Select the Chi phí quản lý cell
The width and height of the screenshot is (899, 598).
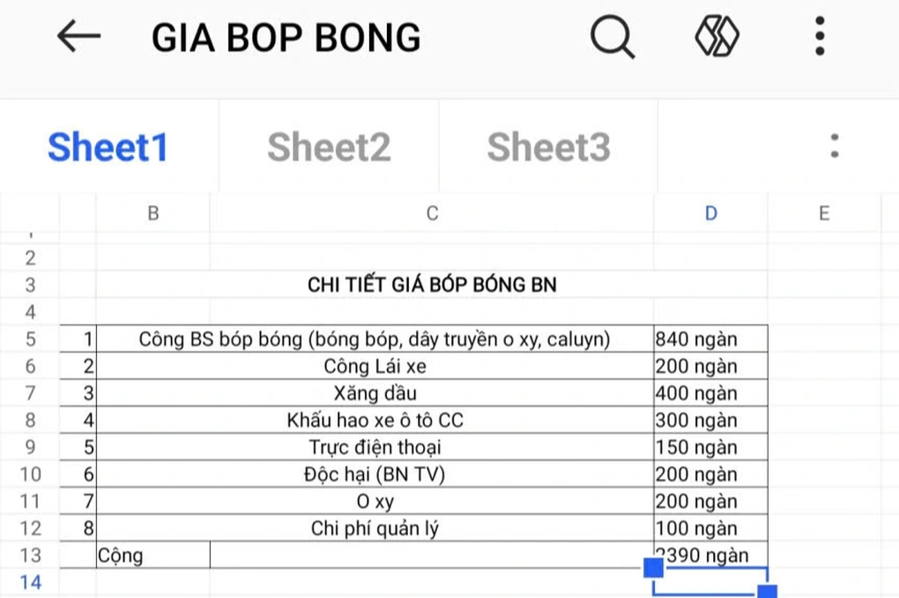click(x=375, y=528)
